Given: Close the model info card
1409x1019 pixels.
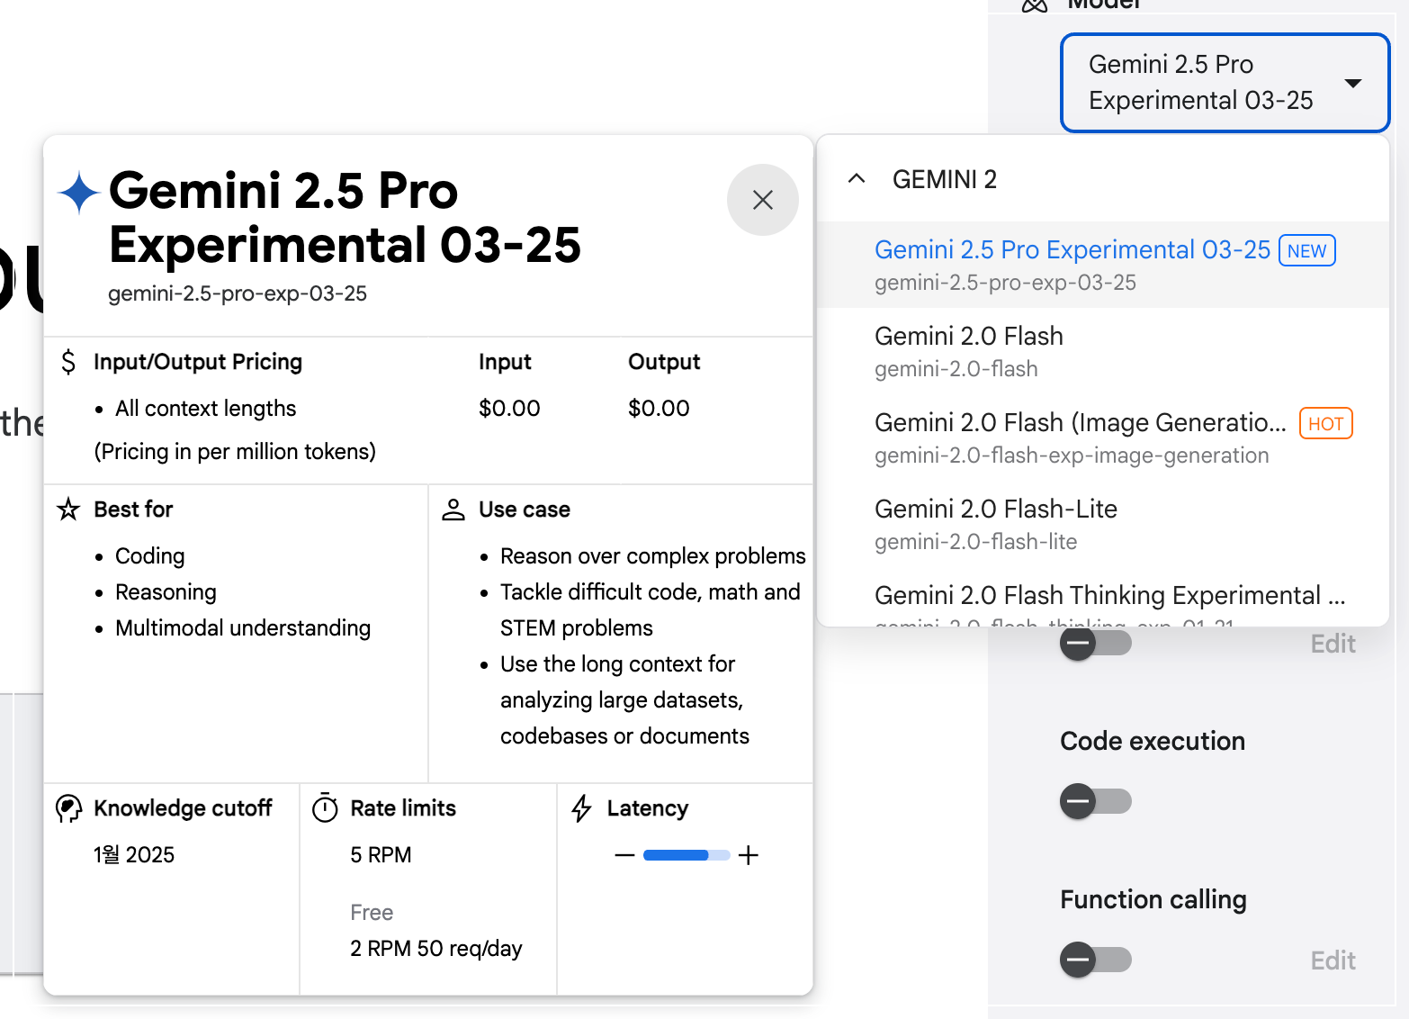Looking at the screenshot, I should click(762, 200).
